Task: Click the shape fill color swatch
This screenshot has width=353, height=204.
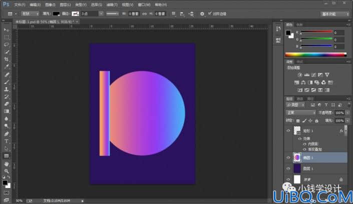Action: (56, 13)
